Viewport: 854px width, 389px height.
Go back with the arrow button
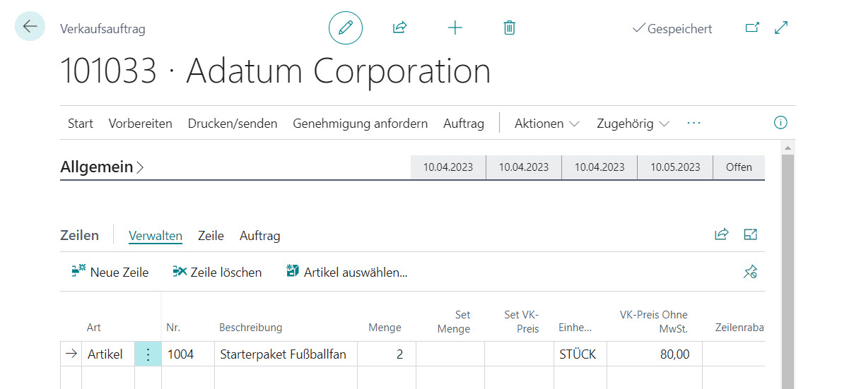pyautogui.click(x=30, y=27)
